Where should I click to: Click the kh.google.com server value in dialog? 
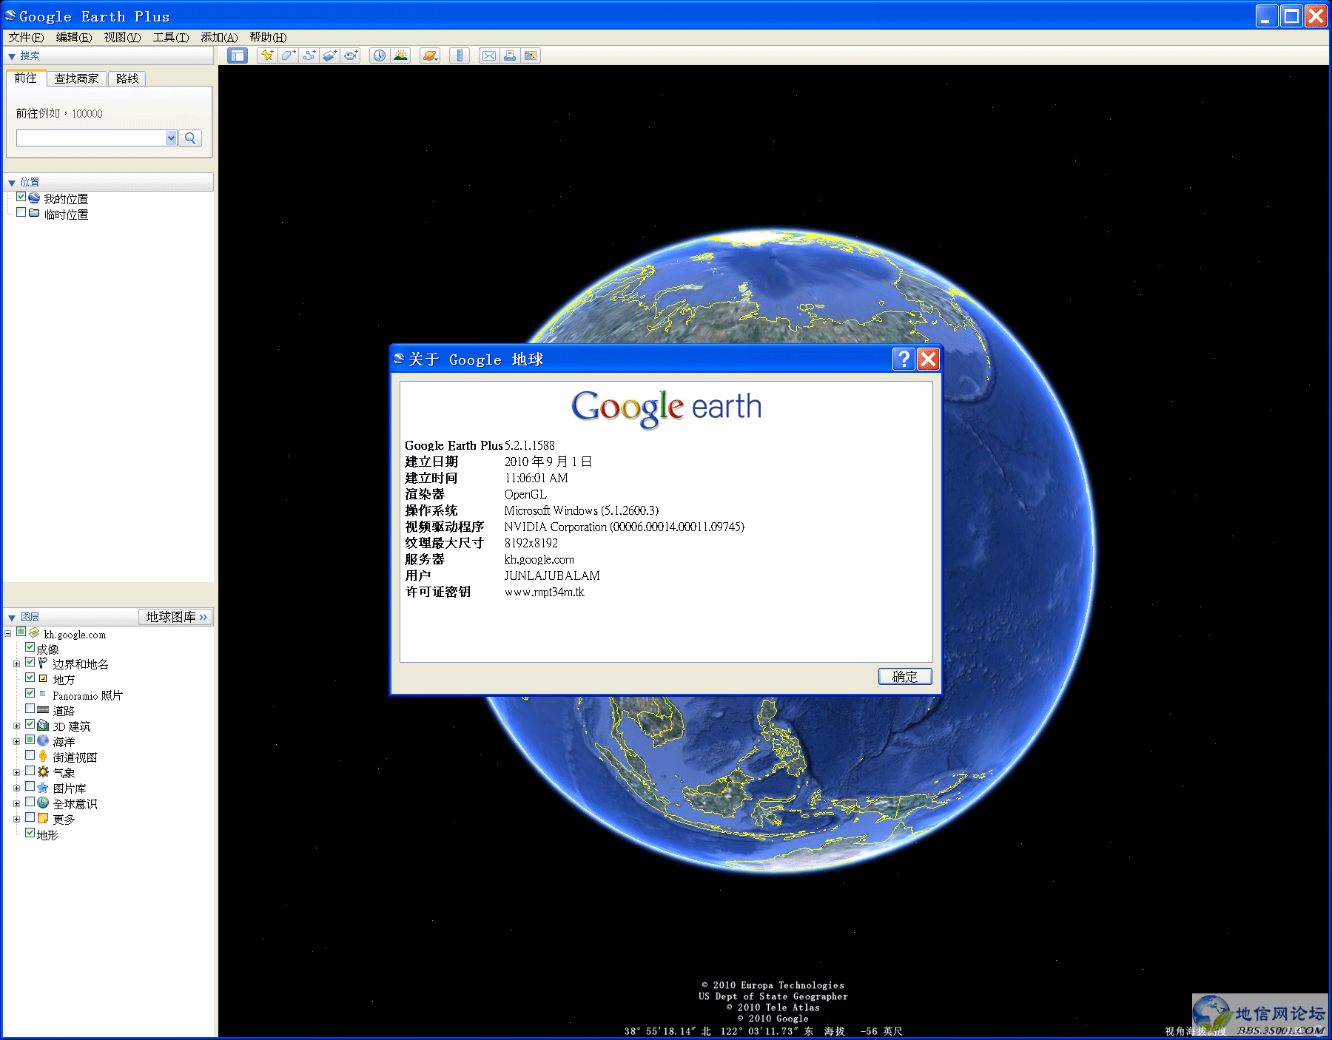[539, 559]
